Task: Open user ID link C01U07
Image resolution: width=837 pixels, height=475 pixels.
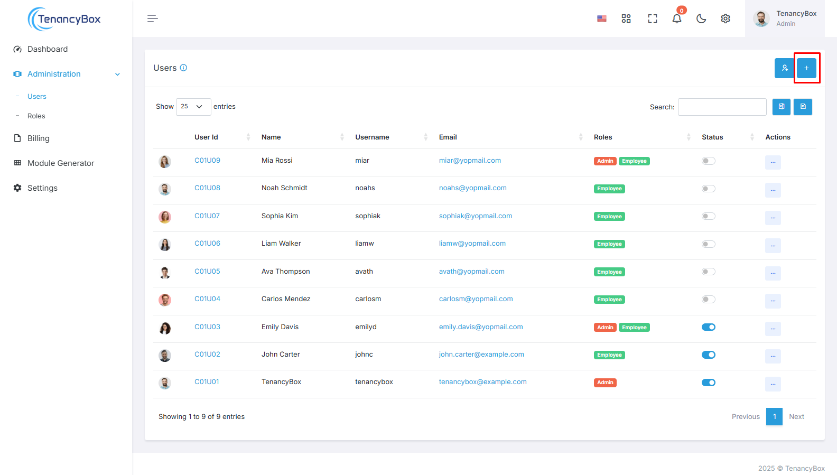Action: (x=207, y=216)
